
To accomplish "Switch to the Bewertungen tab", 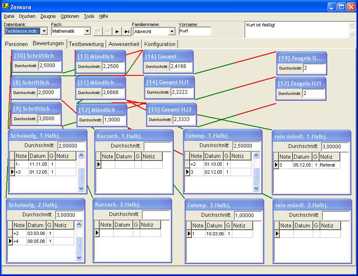I will point(48,44).
